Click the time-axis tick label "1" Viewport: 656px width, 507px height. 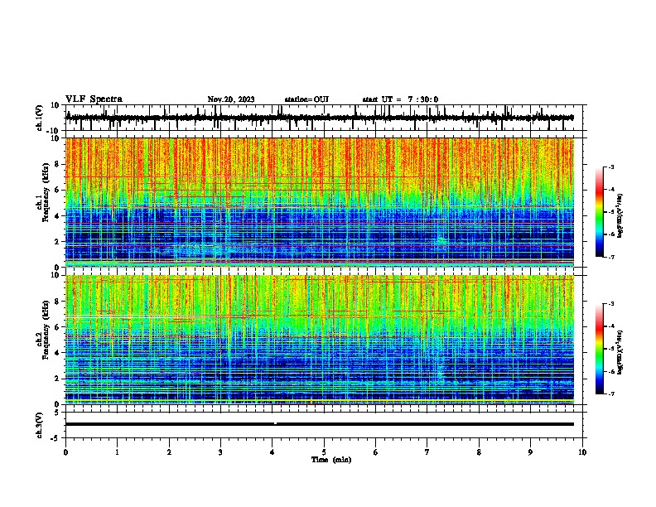(117, 452)
